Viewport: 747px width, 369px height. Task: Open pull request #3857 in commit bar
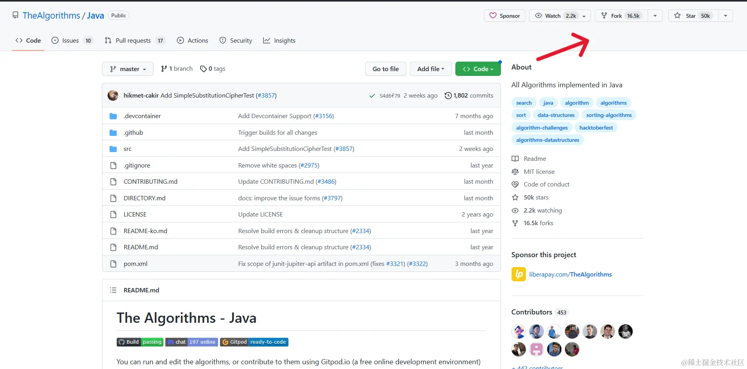coord(266,96)
